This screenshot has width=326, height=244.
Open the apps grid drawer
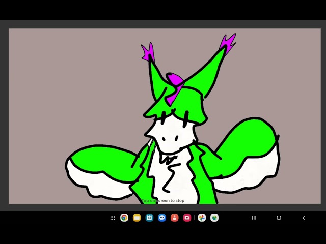click(x=113, y=218)
